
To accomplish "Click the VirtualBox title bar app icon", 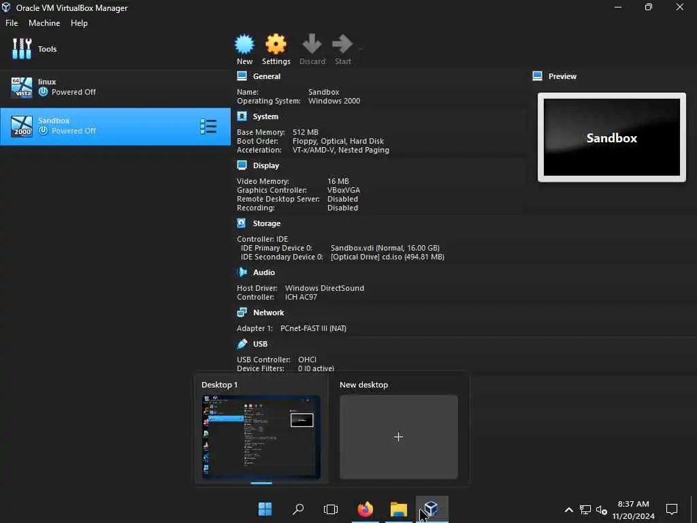I will (6, 7).
